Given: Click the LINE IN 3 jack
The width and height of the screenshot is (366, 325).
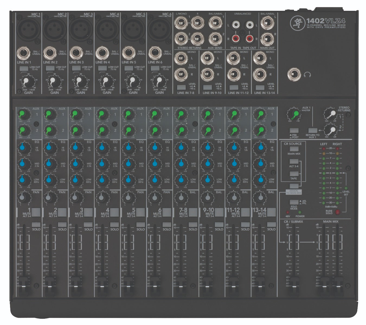Looking at the screenshot, I should tap(77, 53).
